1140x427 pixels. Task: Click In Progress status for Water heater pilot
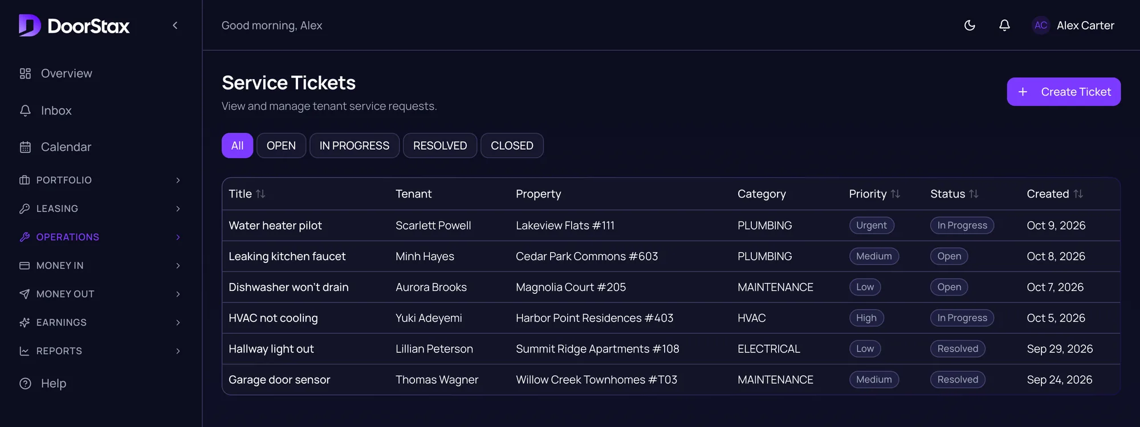click(x=962, y=225)
